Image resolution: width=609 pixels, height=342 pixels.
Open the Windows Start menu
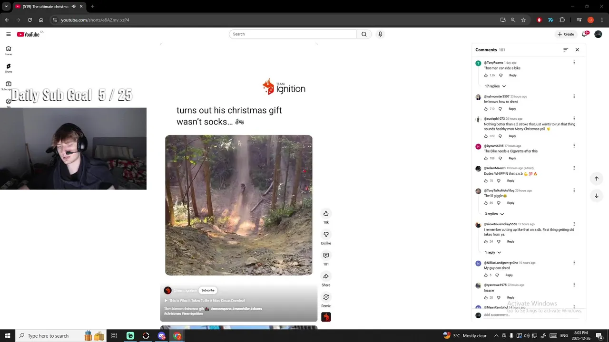(x=7, y=336)
